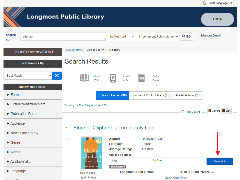The image size is (240, 180).
Task: Place Hold on Eleanor Oliphant book
Action: [x=220, y=161]
